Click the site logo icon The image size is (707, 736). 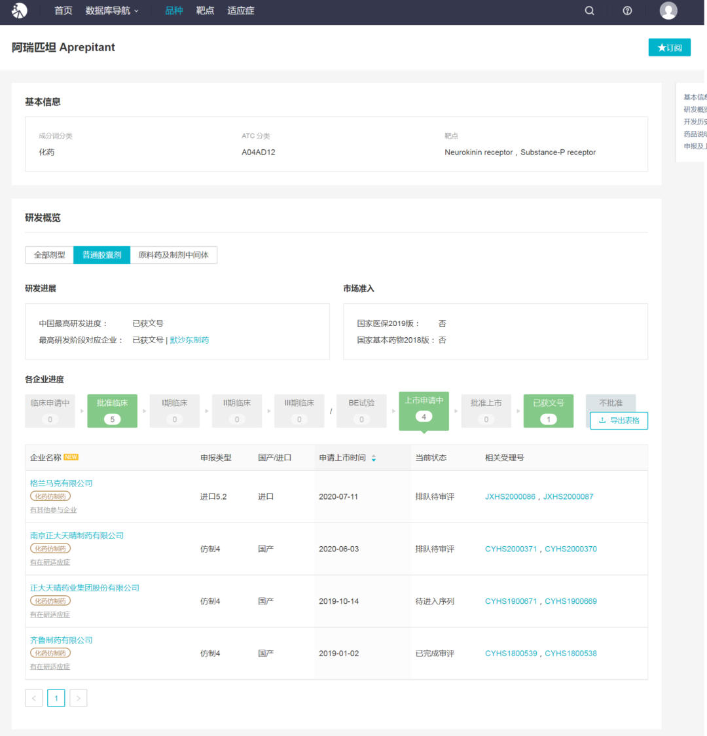click(19, 10)
